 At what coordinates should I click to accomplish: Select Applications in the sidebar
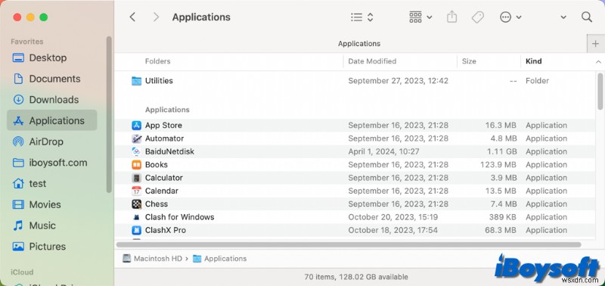click(x=51, y=120)
